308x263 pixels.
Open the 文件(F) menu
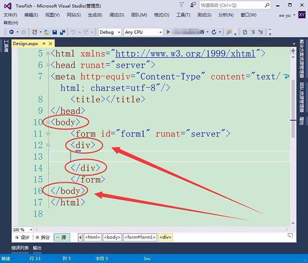[x=11, y=15]
